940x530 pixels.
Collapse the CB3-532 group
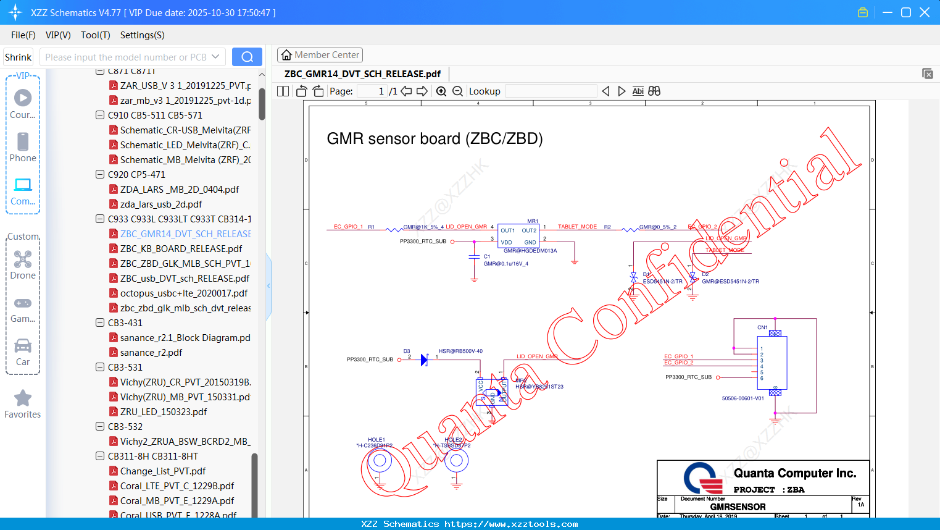[x=100, y=426]
